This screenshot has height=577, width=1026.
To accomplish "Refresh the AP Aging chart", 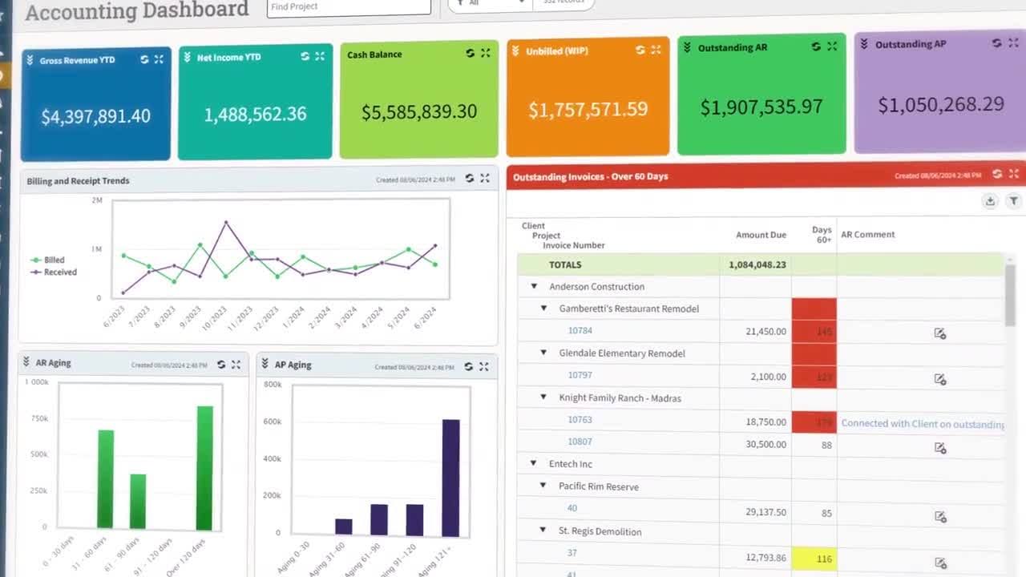I will point(469,366).
